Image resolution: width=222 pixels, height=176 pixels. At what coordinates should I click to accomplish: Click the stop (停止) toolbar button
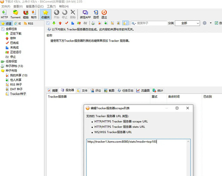point(65,14)
